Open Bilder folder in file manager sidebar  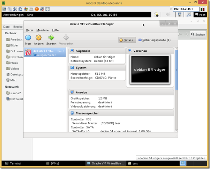(12, 45)
